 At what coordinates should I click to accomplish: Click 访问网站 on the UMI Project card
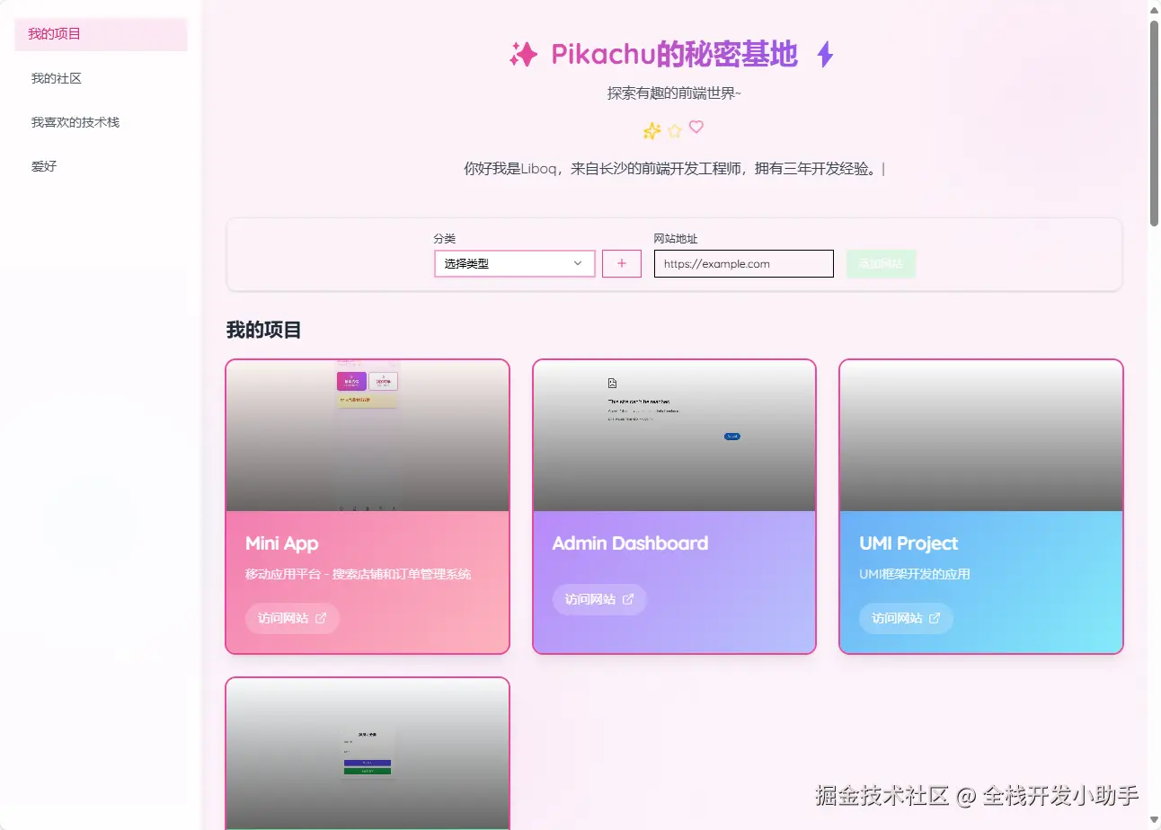pyautogui.click(x=906, y=618)
